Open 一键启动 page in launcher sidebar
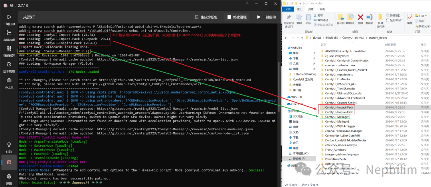Image resolution: width=431 pixels, height=187 pixels. tap(9, 20)
